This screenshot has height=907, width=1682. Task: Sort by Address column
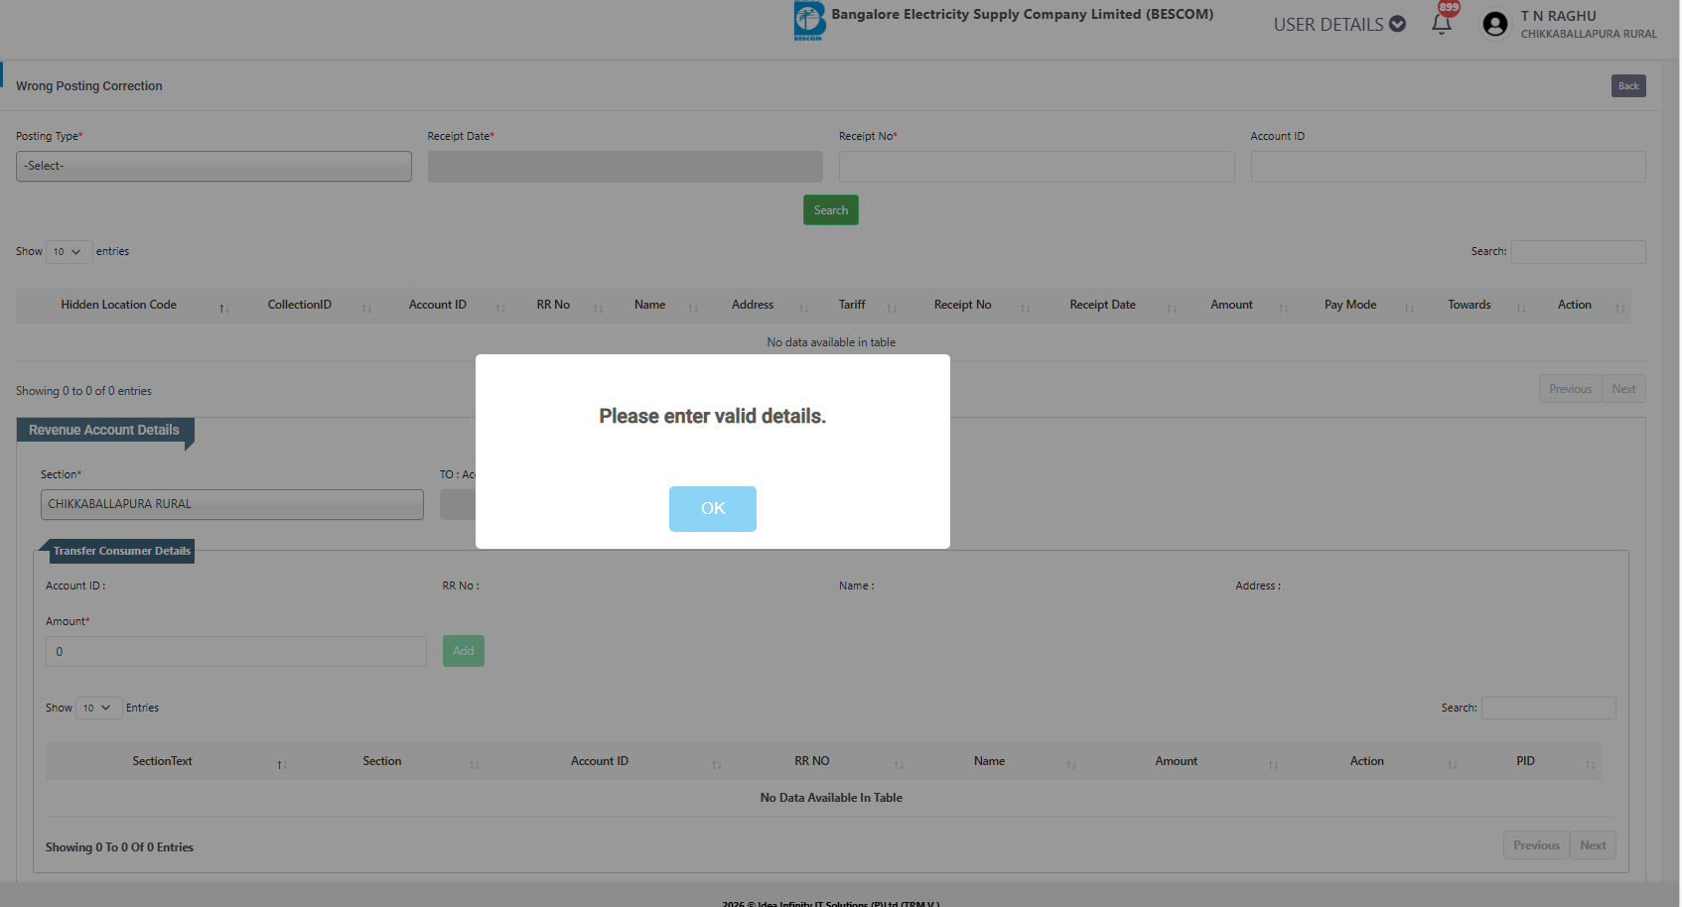tap(761, 306)
